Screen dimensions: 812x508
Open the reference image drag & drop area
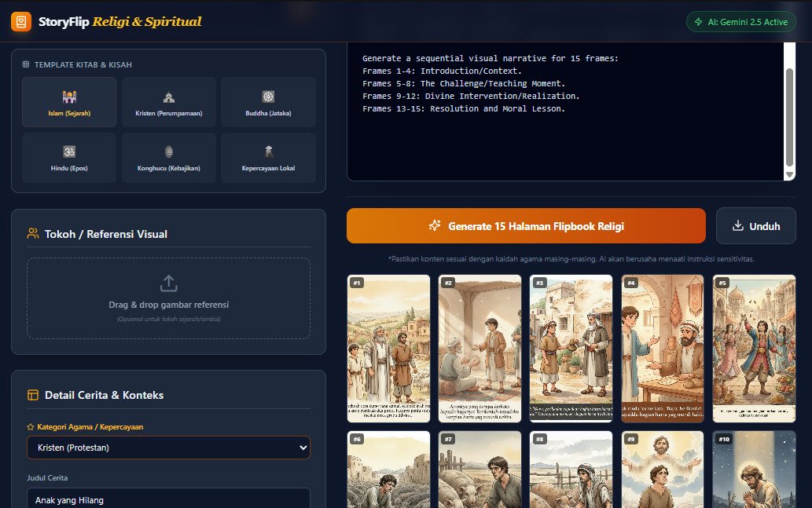(169, 298)
